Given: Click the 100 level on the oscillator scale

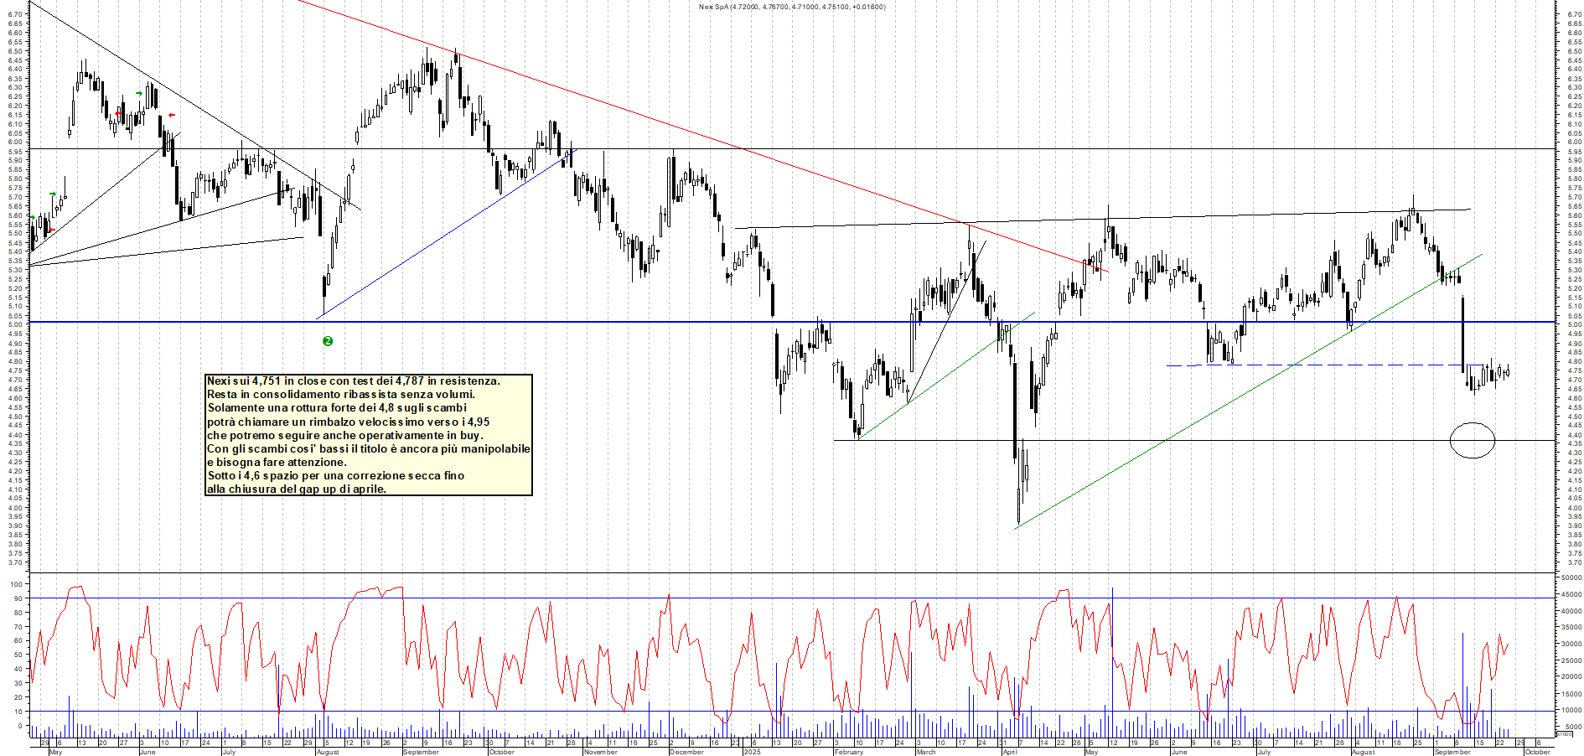Looking at the screenshot, I should [18, 583].
